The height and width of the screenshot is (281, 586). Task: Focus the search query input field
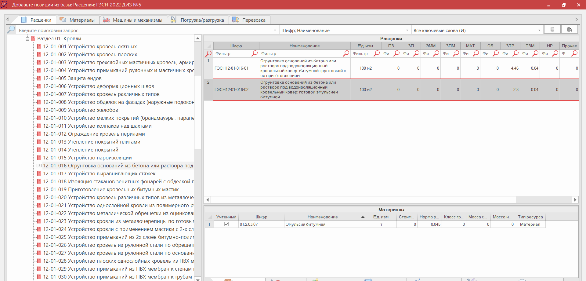[x=144, y=30]
